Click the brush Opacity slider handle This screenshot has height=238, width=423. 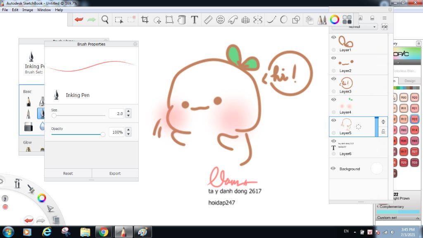pyautogui.click(x=103, y=134)
